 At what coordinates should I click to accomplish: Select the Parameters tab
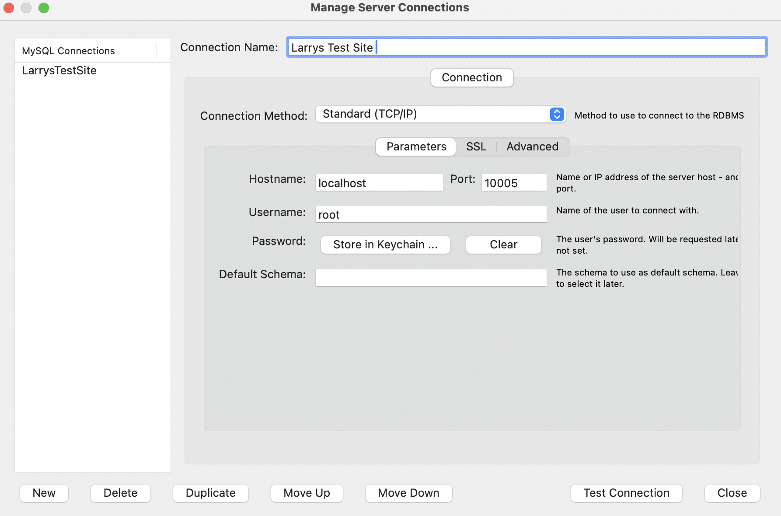pos(416,146)
